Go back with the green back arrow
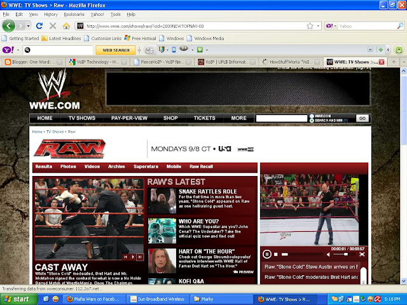407x305 pixels. pyautogui.click(x=8, y=26)
